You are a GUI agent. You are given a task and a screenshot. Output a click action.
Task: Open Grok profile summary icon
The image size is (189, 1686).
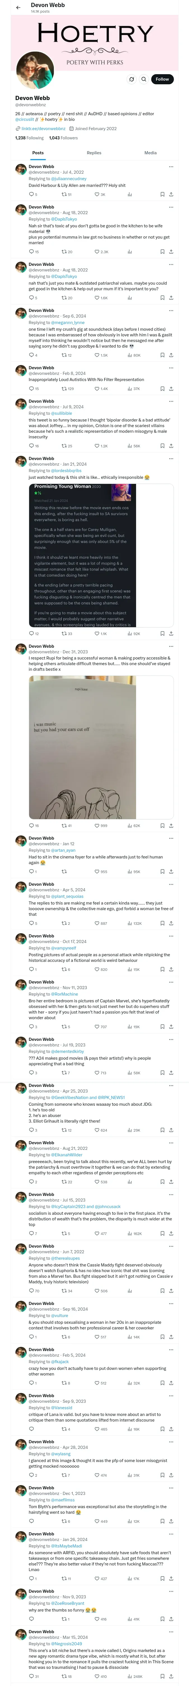pos(131,79)
